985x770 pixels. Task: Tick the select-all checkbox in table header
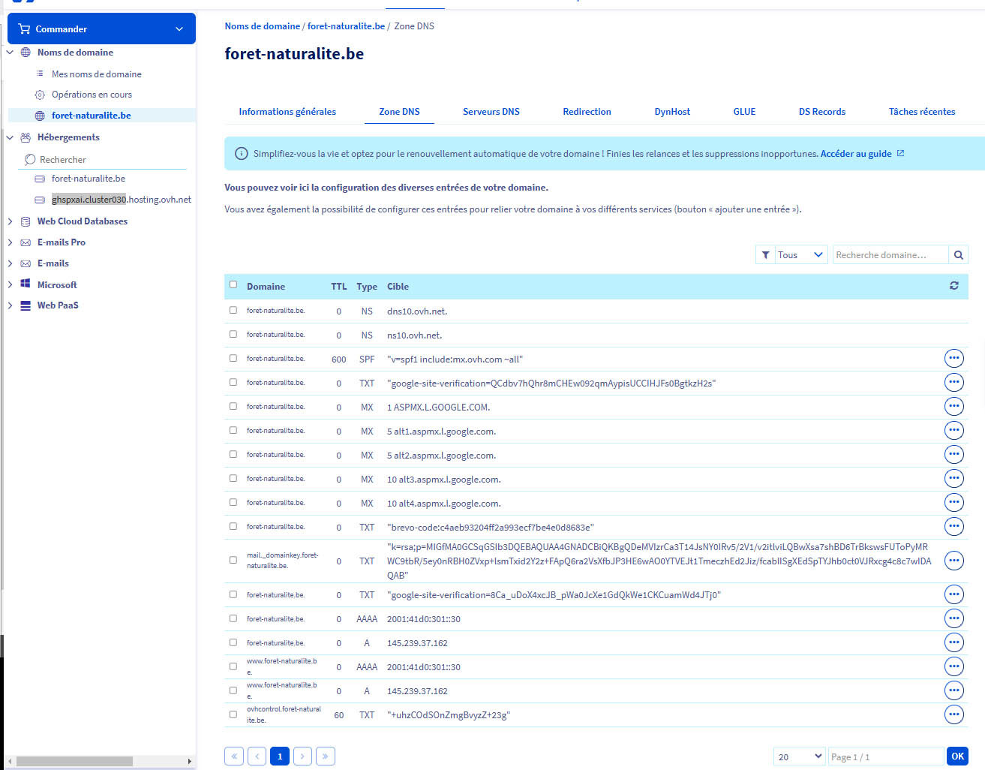(x=233, y=285)
